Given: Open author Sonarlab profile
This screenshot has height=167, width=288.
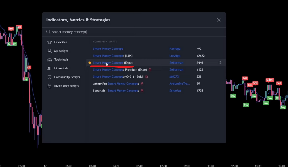Looking at the screenshot, I should pyautogui.click(x=175, y=91).
